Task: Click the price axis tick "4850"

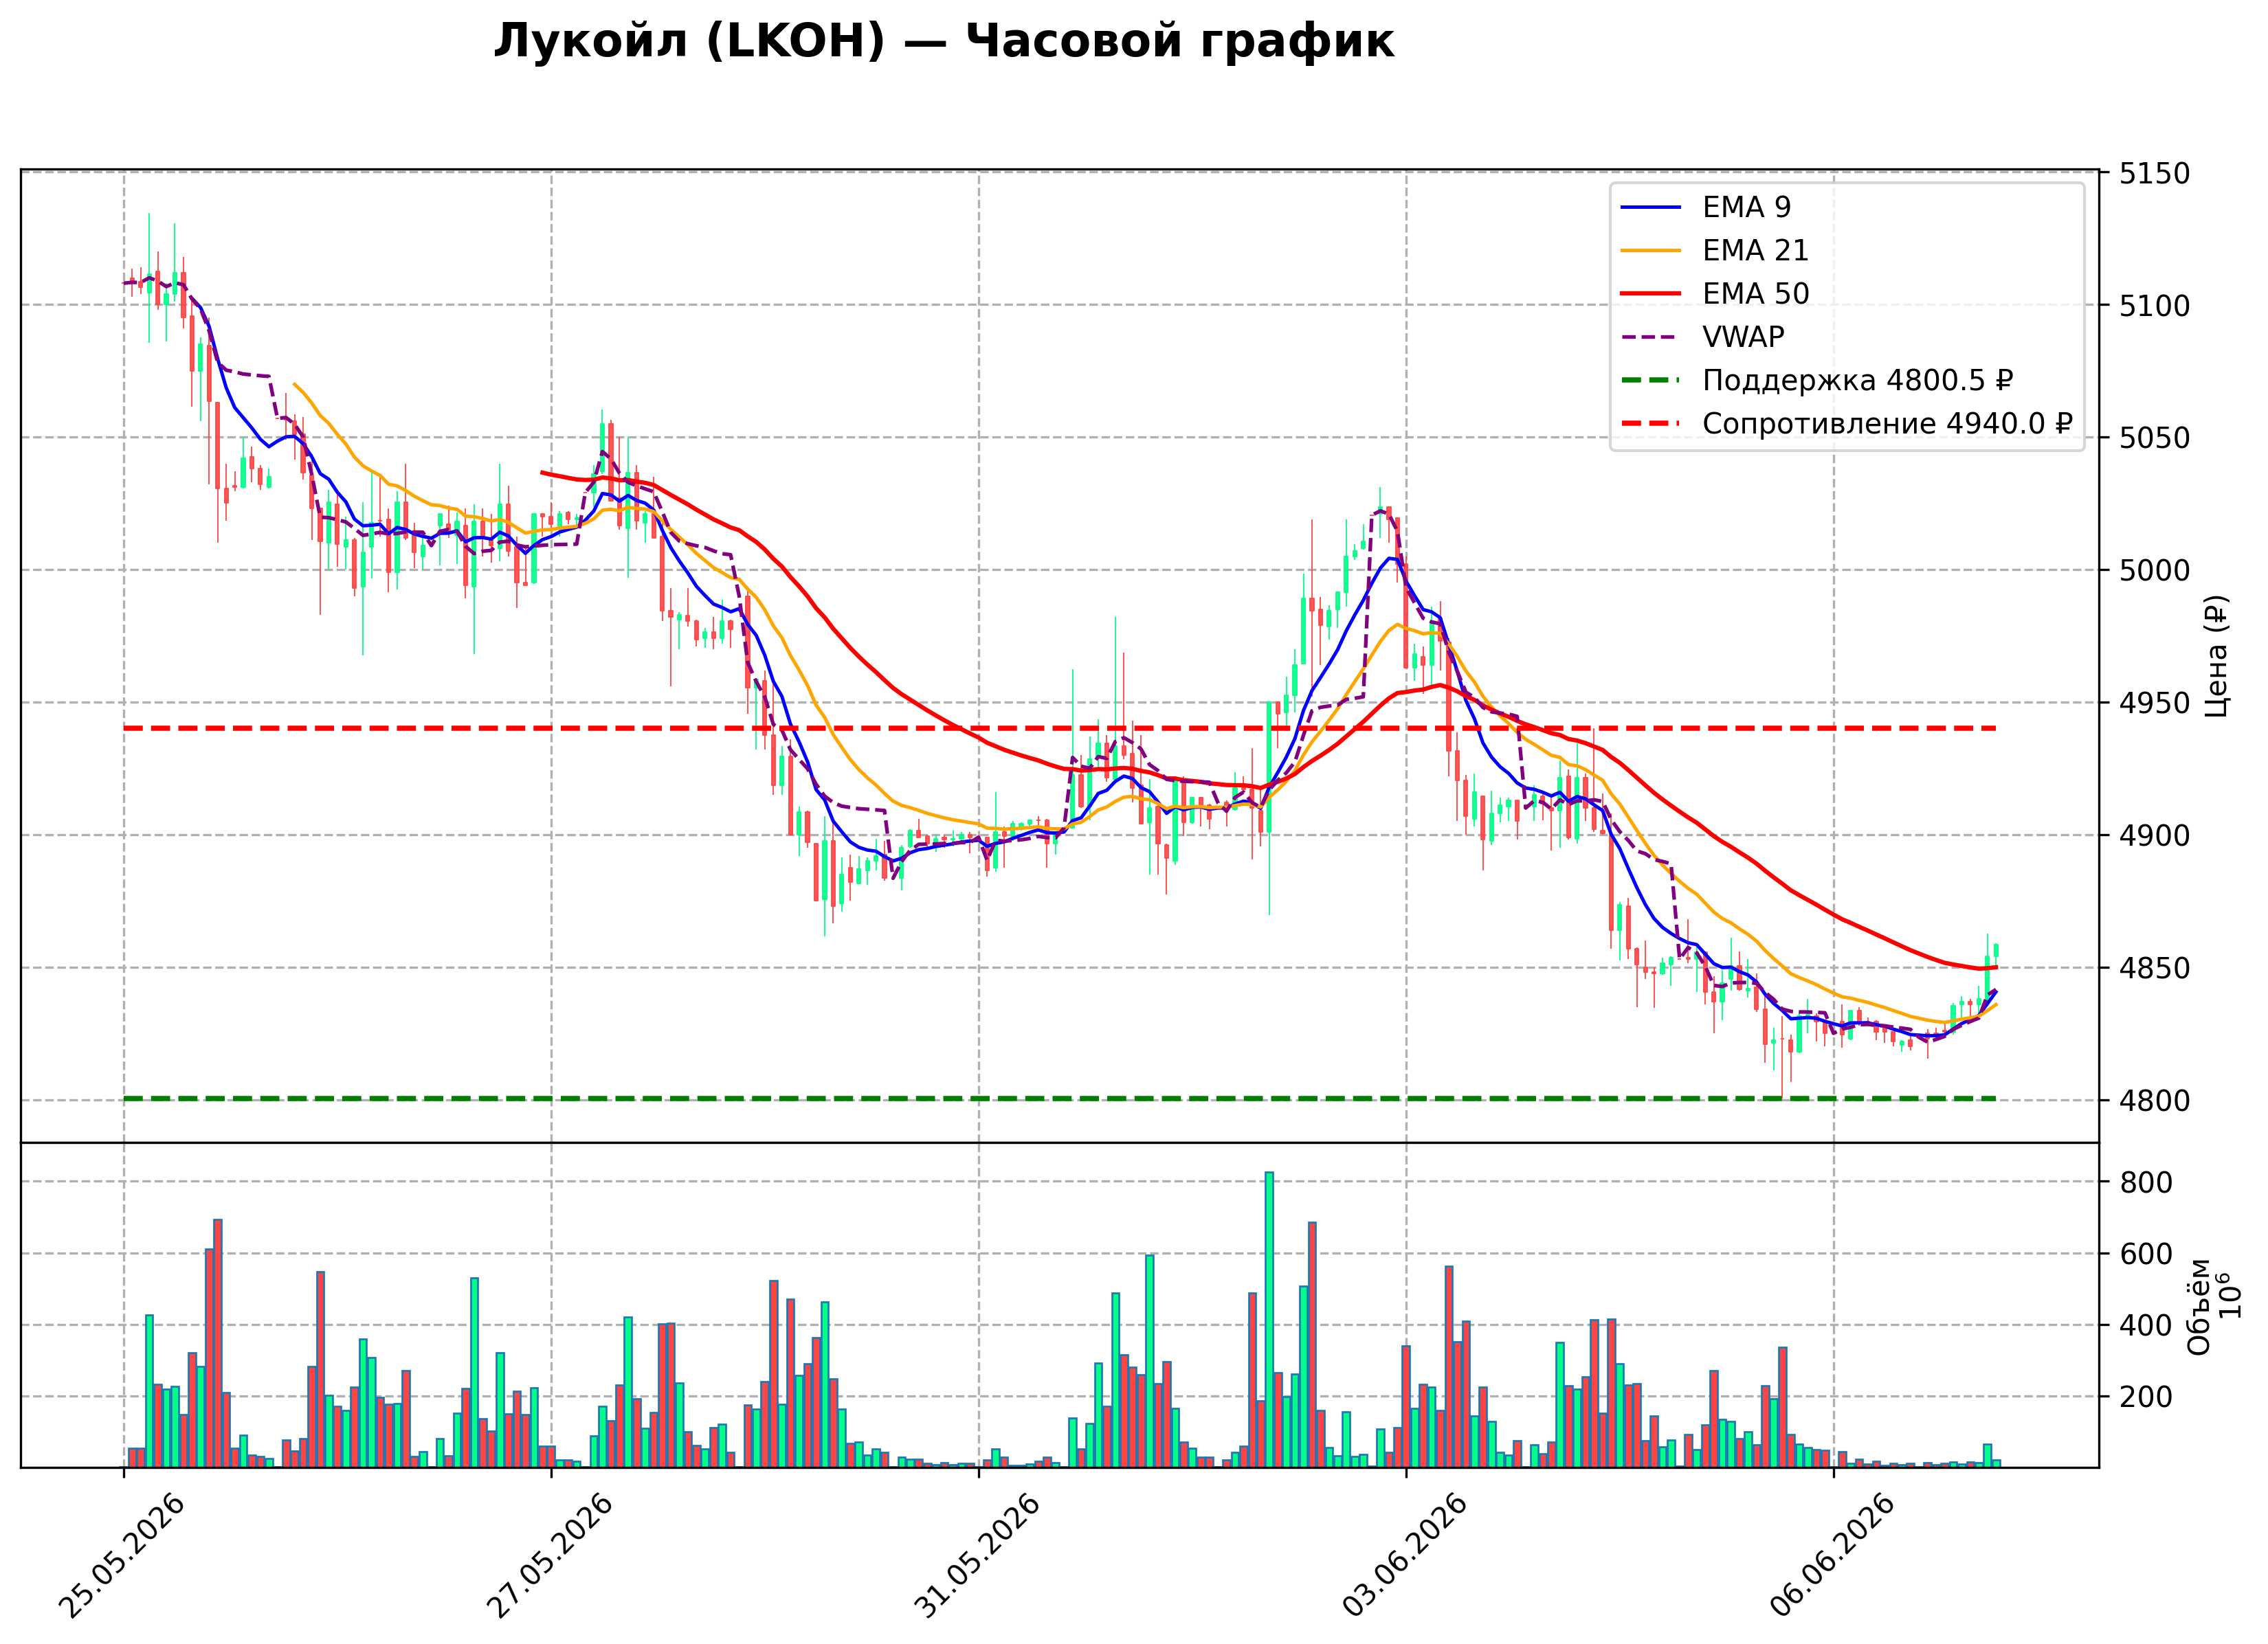Action: (2155, 969)
